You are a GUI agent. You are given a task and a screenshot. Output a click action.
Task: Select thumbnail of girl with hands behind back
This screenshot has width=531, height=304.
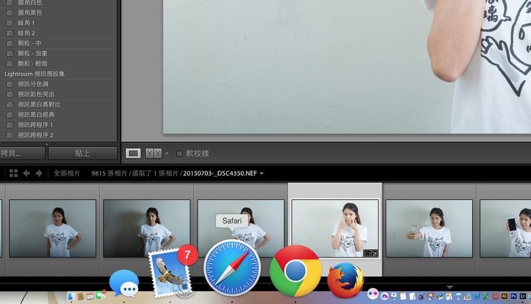coord(53,229)
